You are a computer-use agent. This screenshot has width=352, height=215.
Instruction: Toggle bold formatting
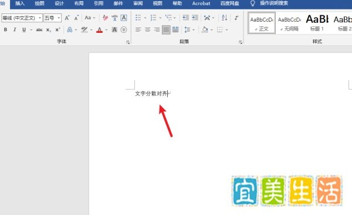click(x=5, y=30)
